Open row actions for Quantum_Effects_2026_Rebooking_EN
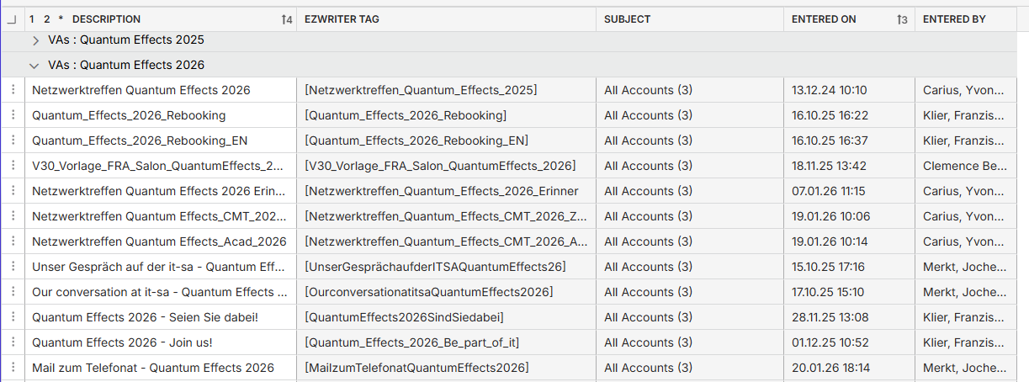This screenshot has width=1029, height=382. click(13, 141)
